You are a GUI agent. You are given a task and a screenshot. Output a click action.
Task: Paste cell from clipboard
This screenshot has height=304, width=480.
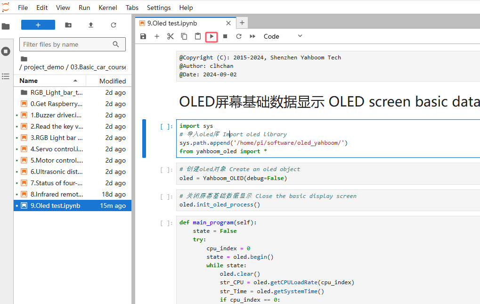[x=198, y=36]
